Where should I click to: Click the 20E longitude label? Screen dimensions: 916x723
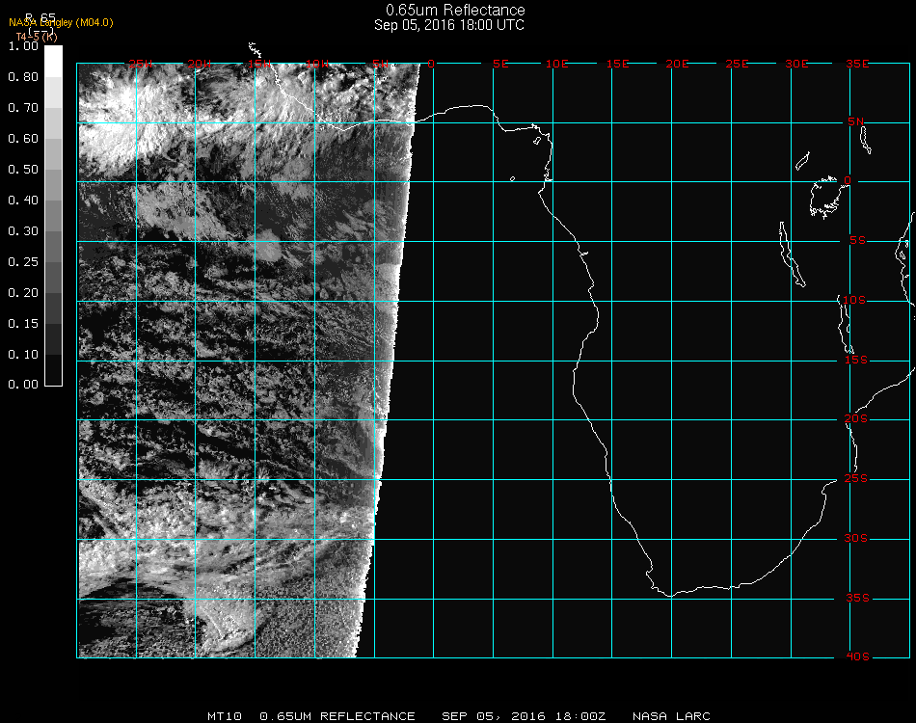(677, 64)
